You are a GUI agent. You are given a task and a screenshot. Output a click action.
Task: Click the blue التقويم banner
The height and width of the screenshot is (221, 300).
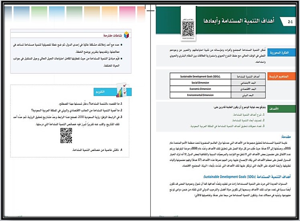[x=112, y=92]
